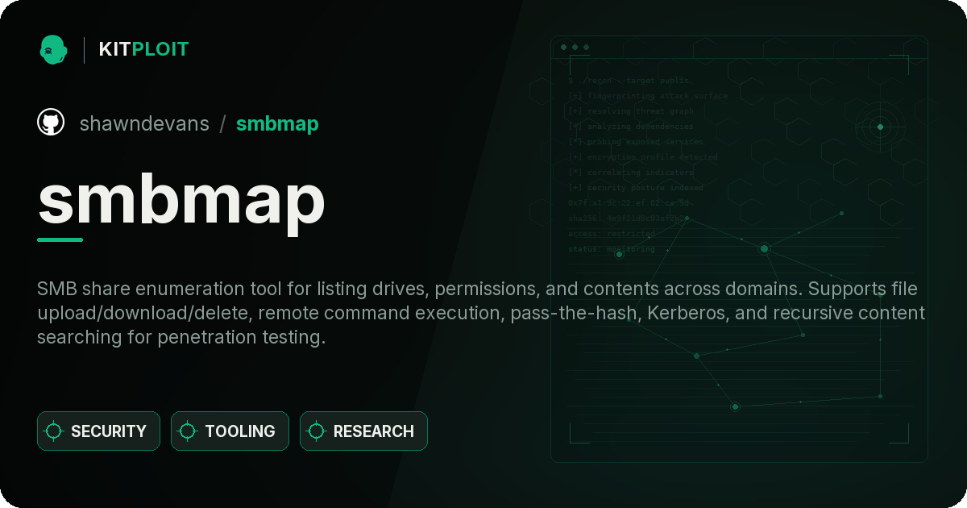
Task: Click the crosshair icon in TOOLING badge
Action: (188, 431)
